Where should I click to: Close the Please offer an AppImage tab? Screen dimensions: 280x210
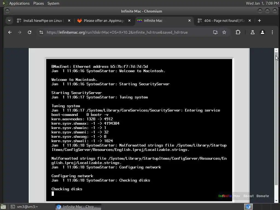(x=129, y=21)
